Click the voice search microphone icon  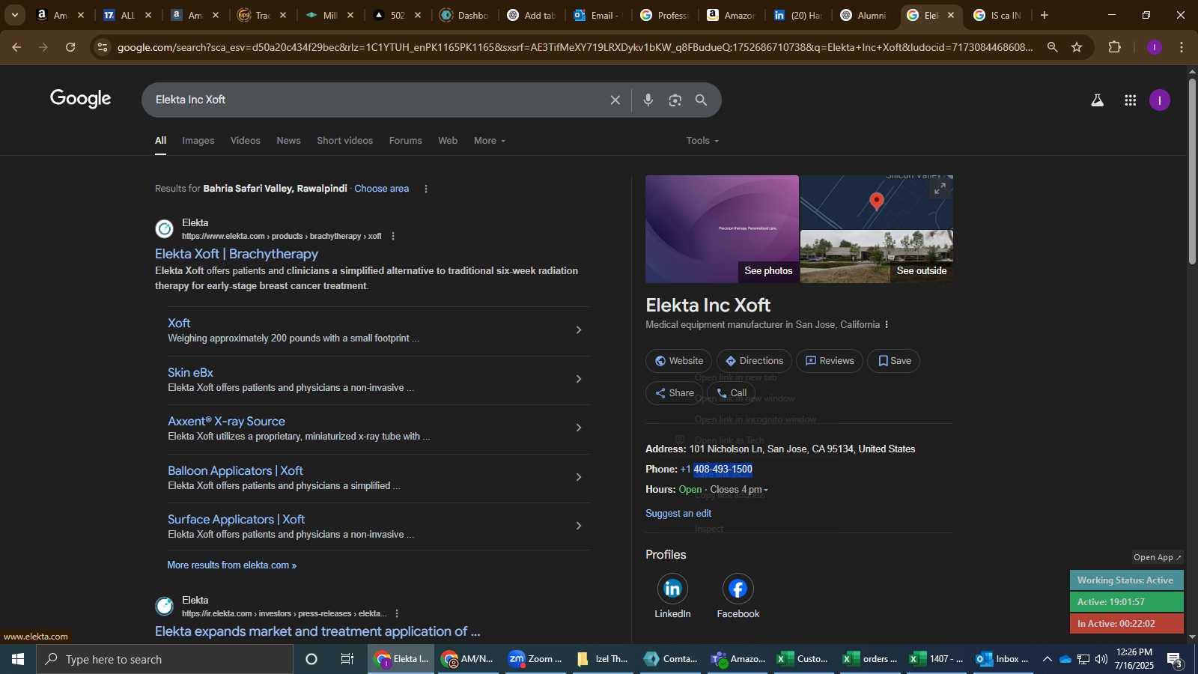tap(648, 100)
